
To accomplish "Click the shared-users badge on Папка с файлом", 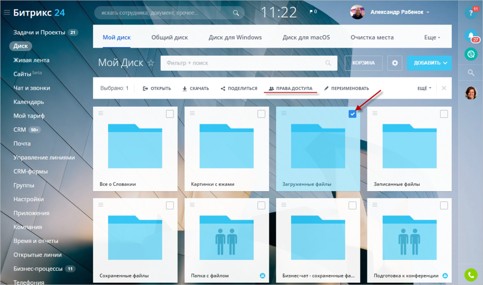I will pyautogui.click(x=262, y=276).
